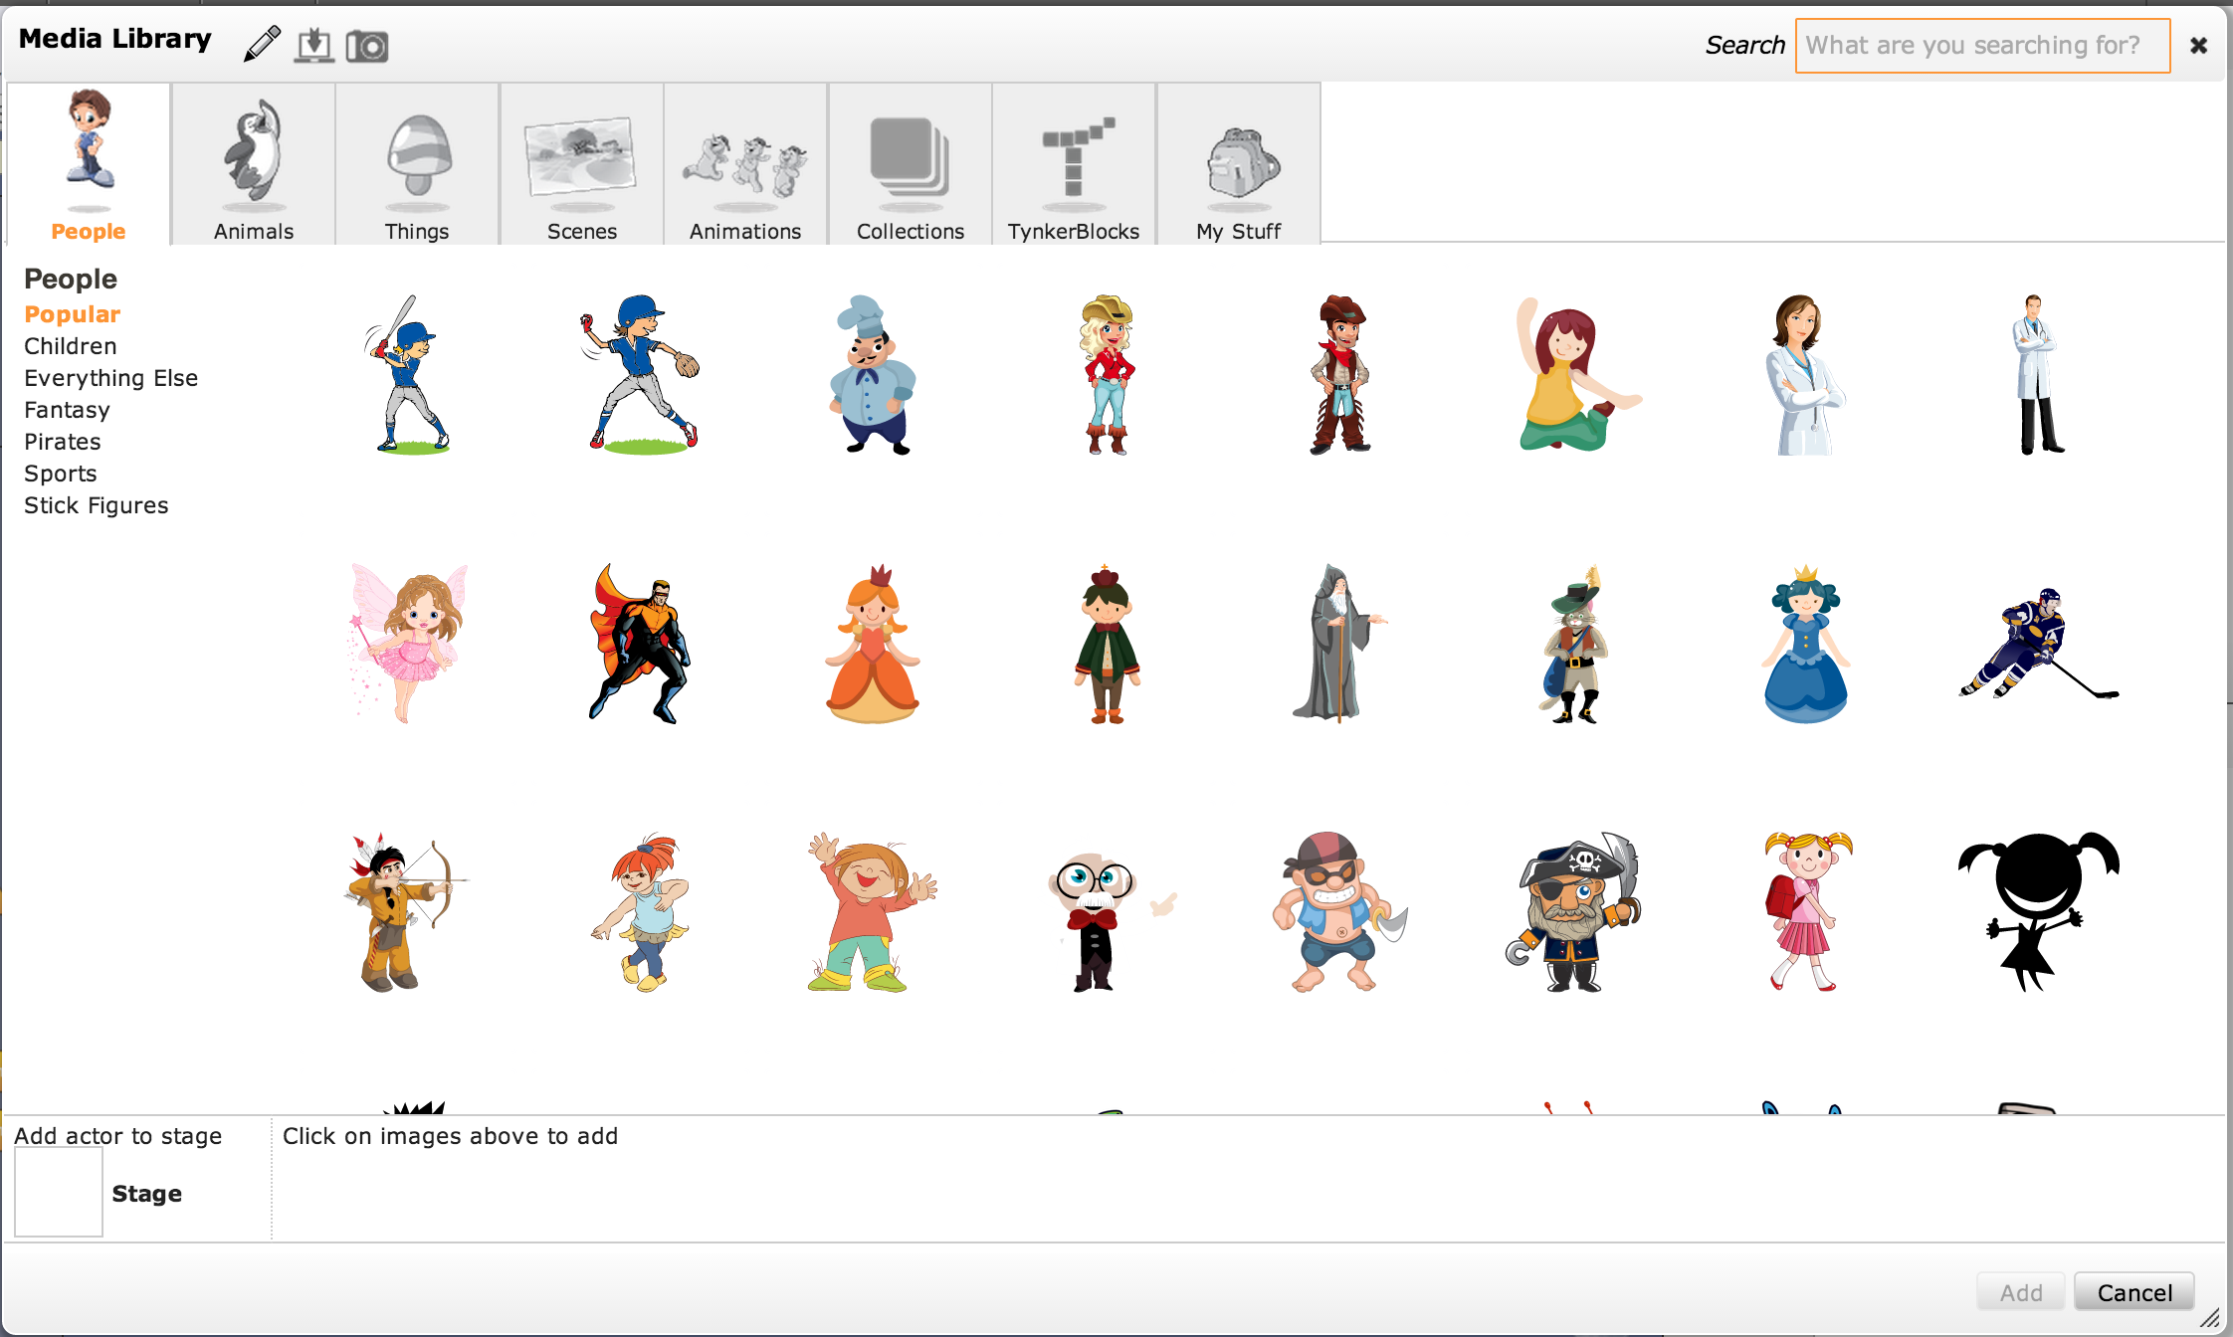Select the Stick Figures subcategory
Viewport: 2233px width, 1337px height.
pos(97,505)
